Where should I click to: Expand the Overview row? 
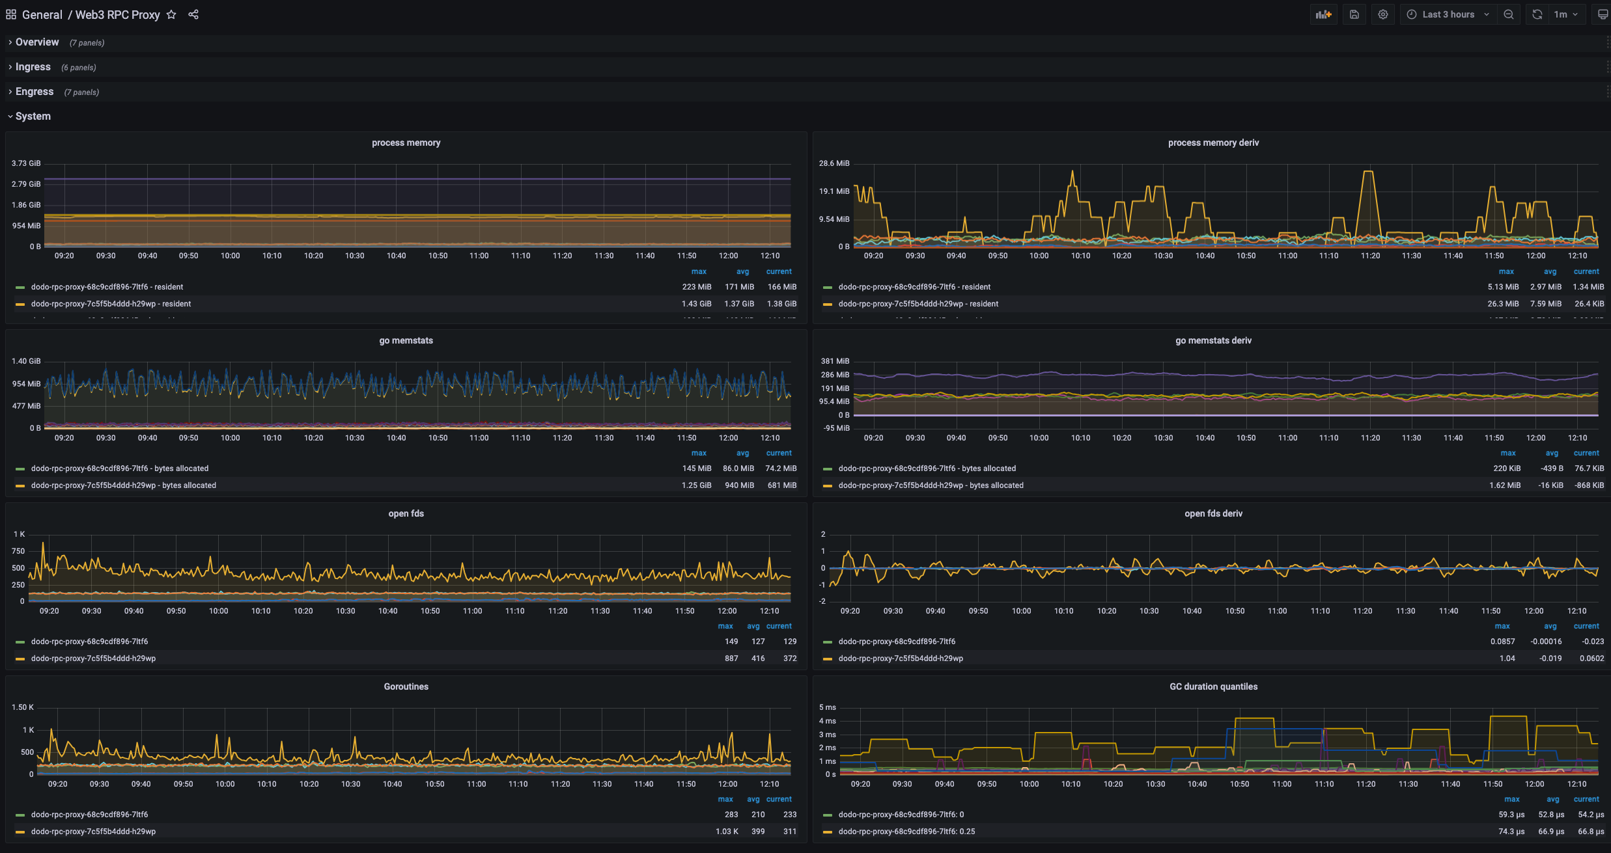pos(37,42)
